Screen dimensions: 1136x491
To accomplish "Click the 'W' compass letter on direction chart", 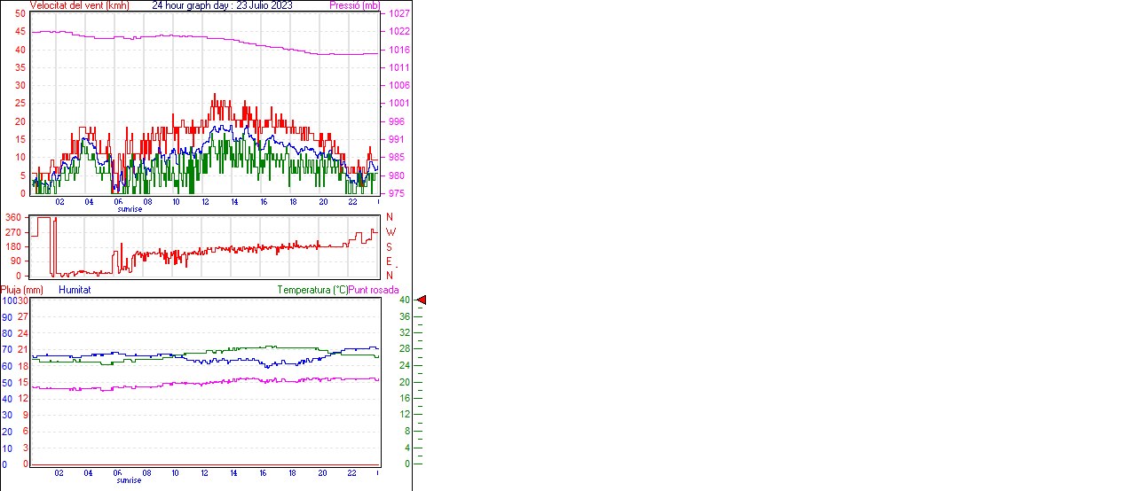I will click(x=390, y=232).
